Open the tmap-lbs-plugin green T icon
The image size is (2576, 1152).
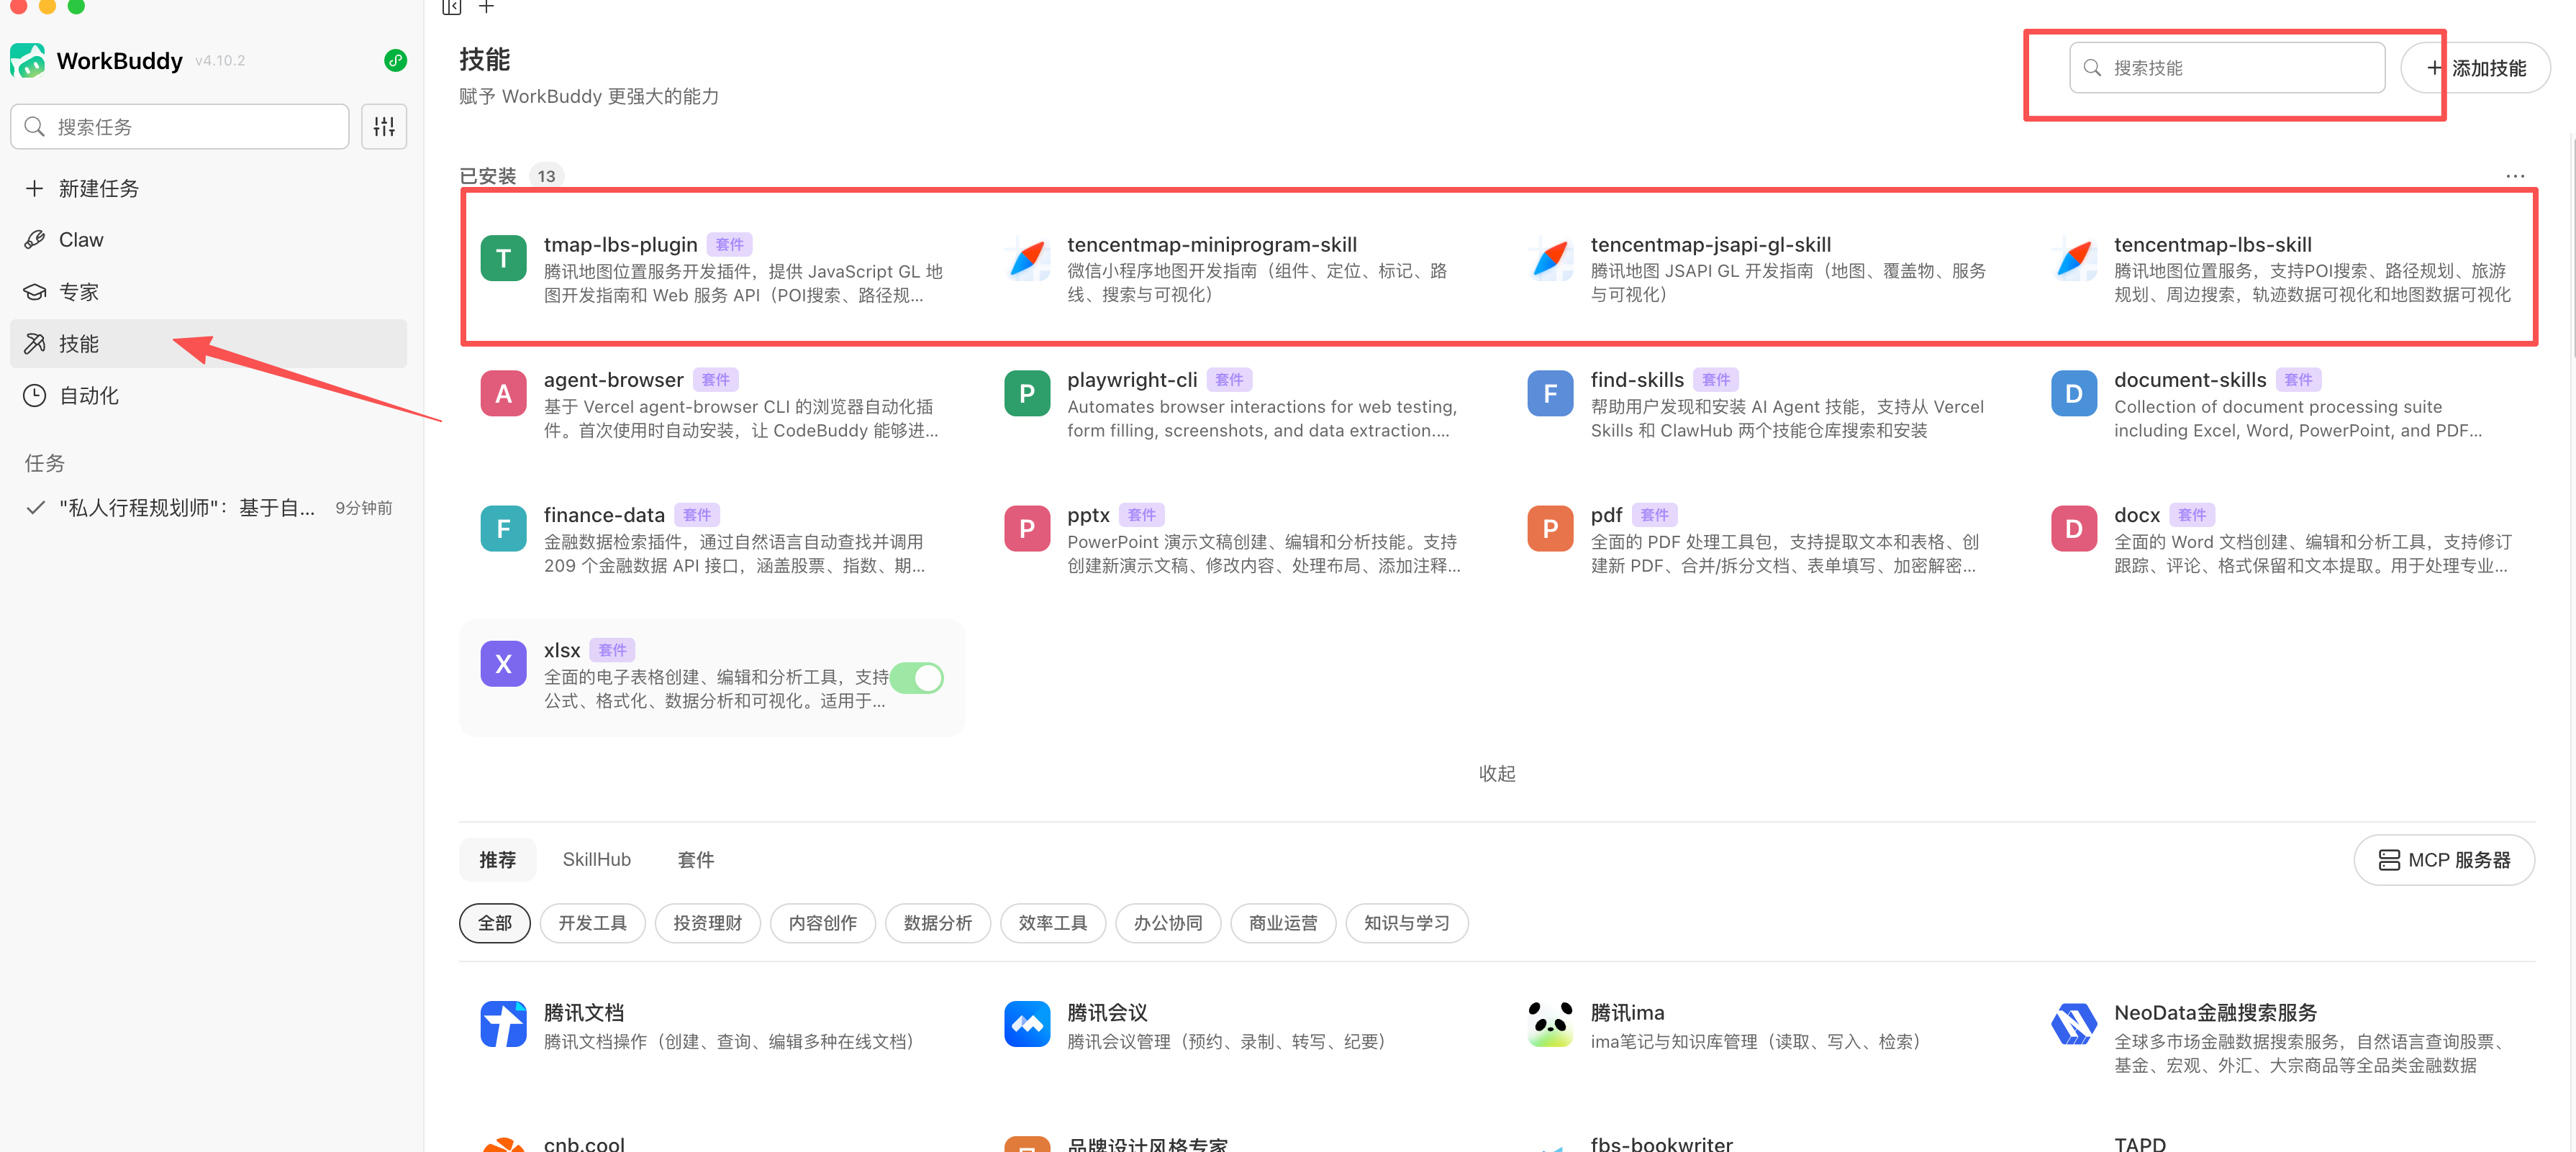pos(503,259)
